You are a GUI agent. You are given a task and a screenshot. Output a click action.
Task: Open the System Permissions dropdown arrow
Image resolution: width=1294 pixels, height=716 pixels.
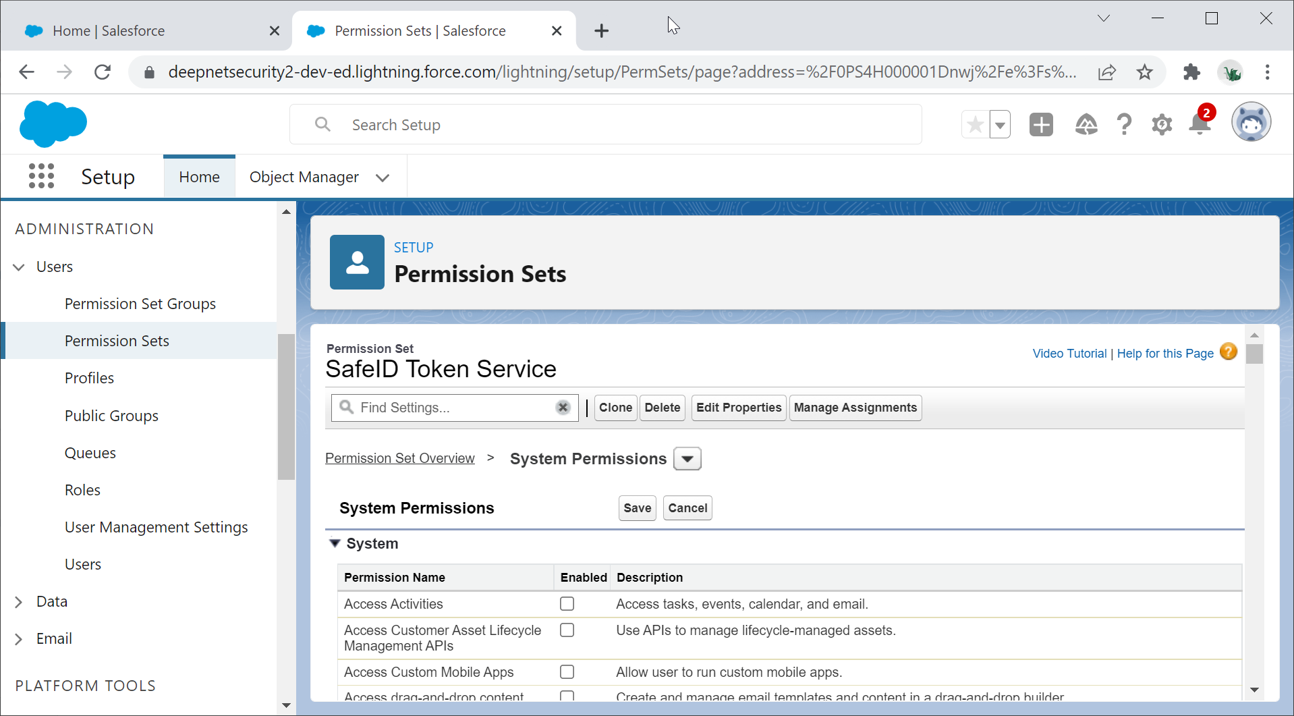[x=687, y=459]
